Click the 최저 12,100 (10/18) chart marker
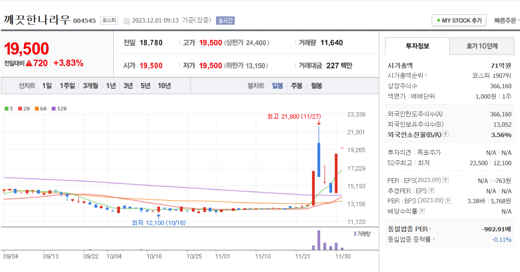Image resolution: width=520 pixels, height=272 pixels. coord(158,223)
